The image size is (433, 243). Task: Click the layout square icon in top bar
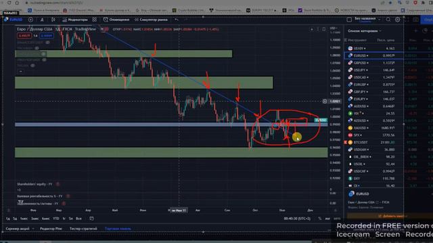pos(349,20)
